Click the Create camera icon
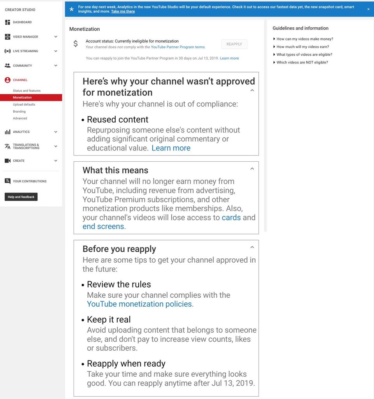 [x=8, y=161]
